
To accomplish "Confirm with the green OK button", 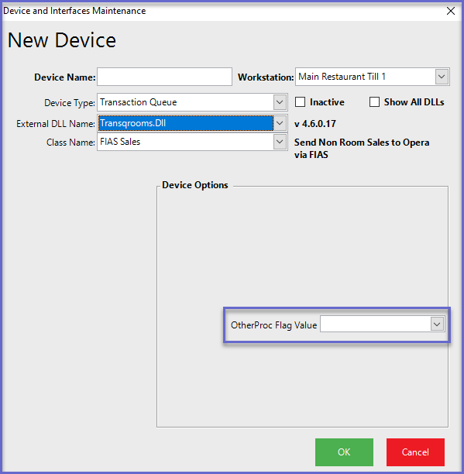I will pos(344,452).
